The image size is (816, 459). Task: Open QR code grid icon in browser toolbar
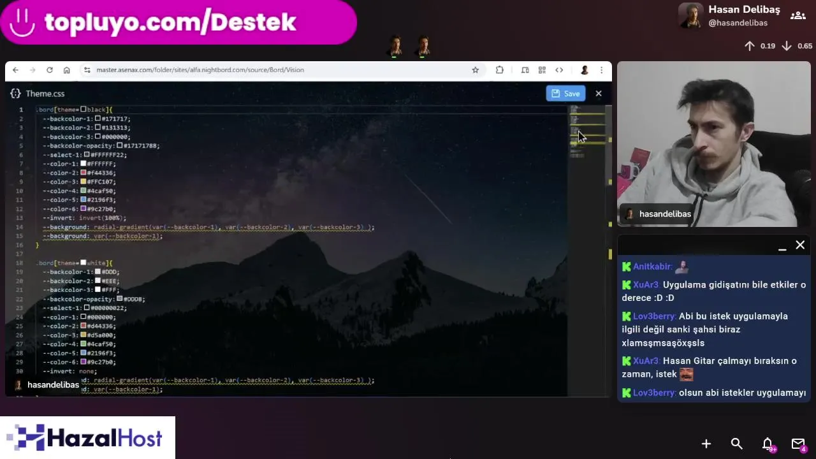click(x=542, y=70)
